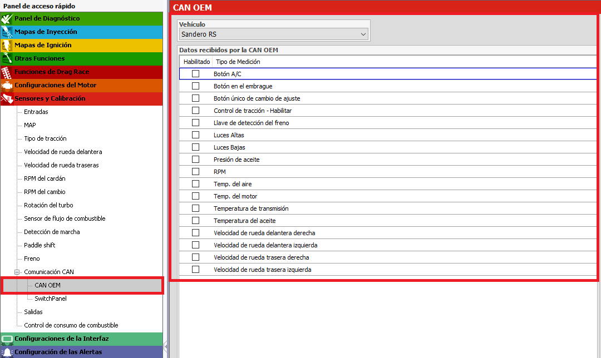
Task: Click the Configuraciones del Motor engine icon
Action: 7,86
